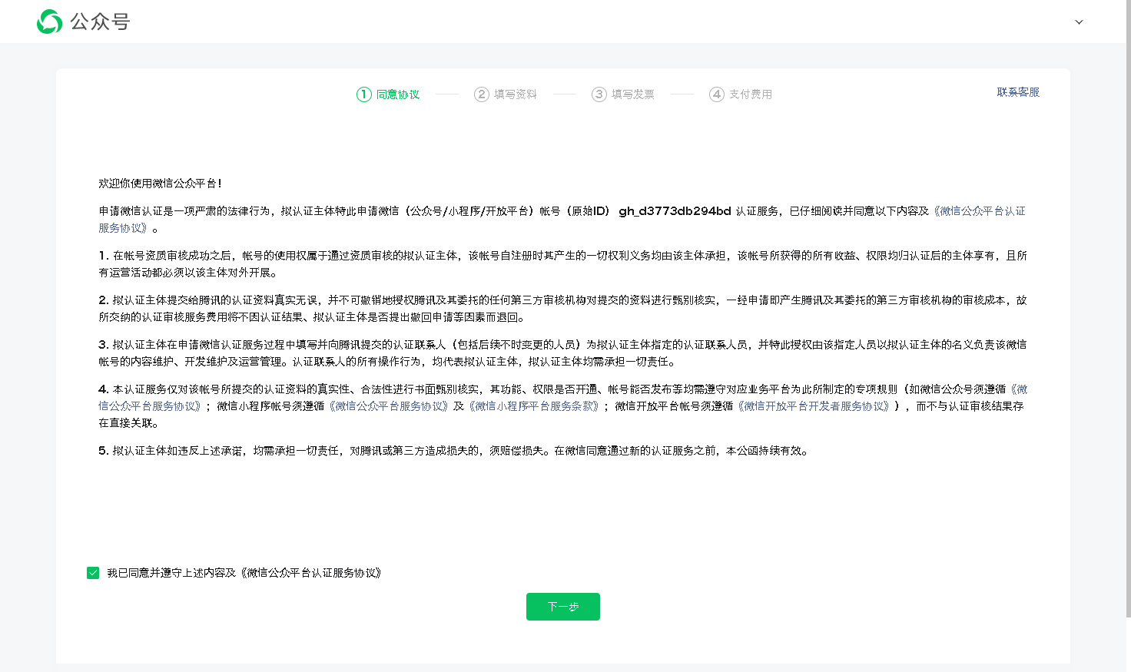Image resolution: width=1131 pixels, height=672 pixels.
Task: Open 微信公众平台服务协议 link after 微信小程序帐号须遵循
Action: 388,406
